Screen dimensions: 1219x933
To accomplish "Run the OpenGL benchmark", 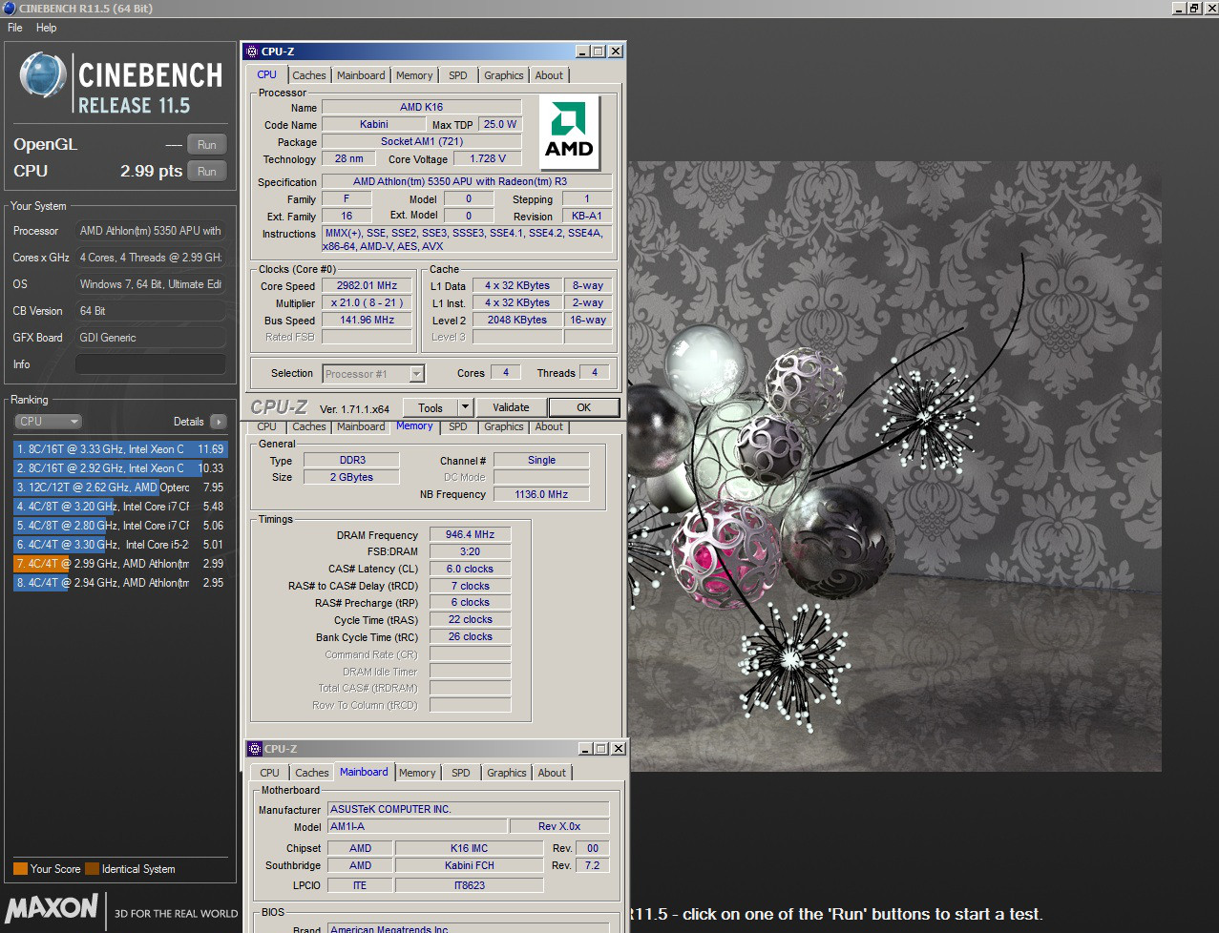I will click(207, 145).
